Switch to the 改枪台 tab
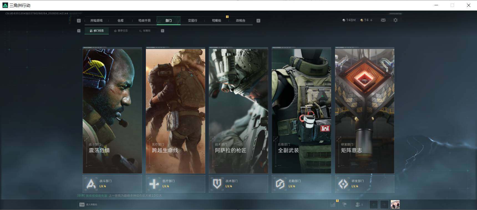Image resolution: width=477 pixels, height=210 pixels. pos(240,20)
